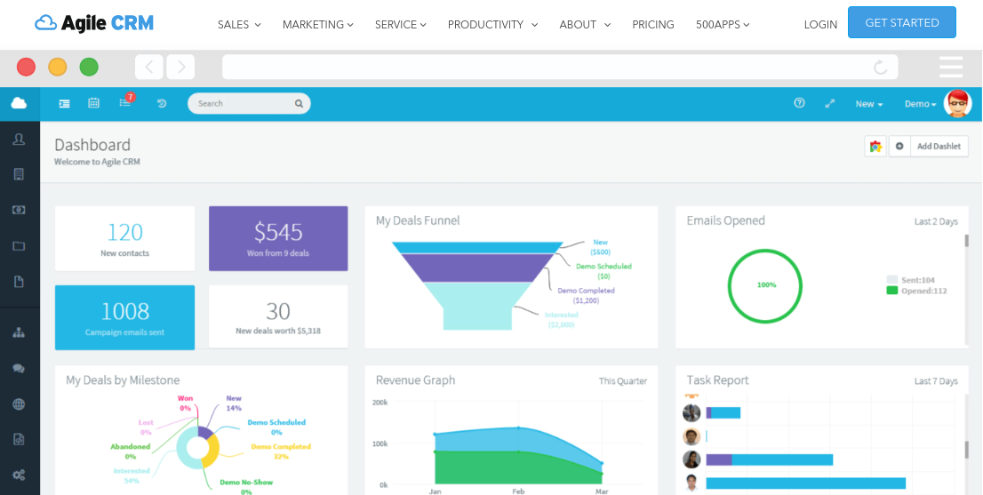Screen dimensions: 983x495
Task: Click the Demo Scheduled funnel label
Action: 603,271
